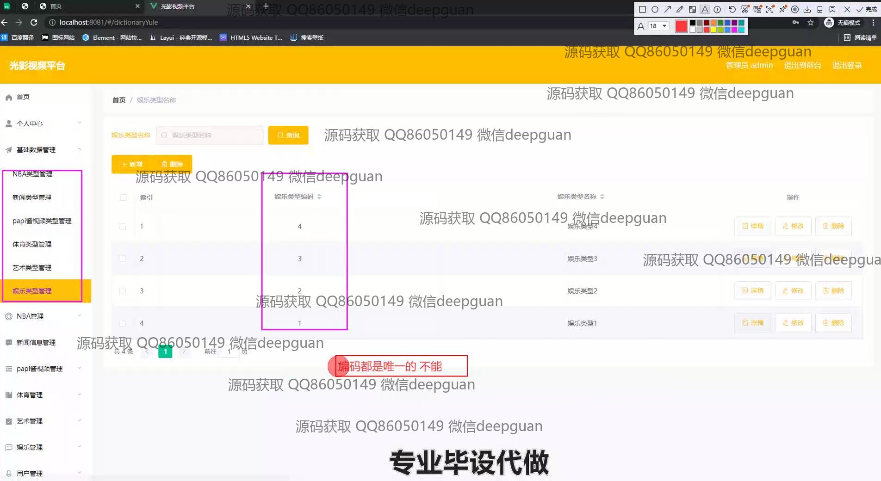
Task: Click the text recognition icon
Action: tap(770, 9)
